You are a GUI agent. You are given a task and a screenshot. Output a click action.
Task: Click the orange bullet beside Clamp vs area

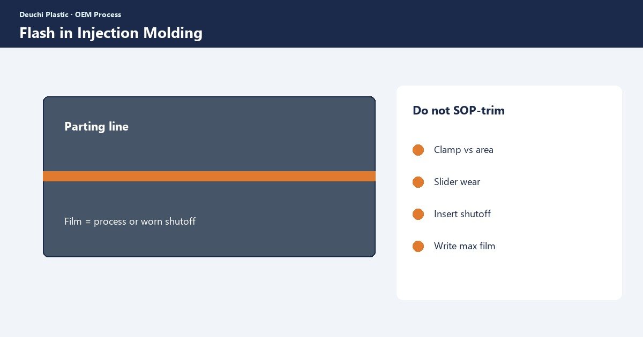418,150
